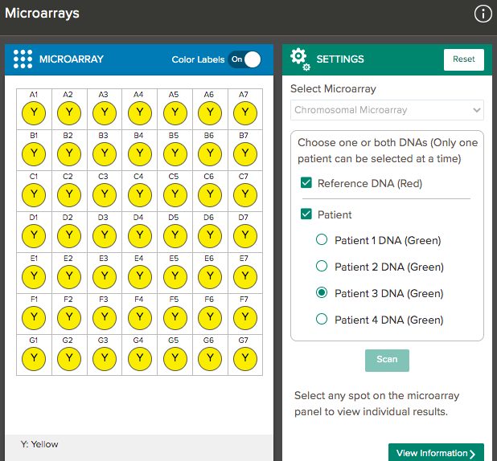
Task: Select microarray spot A7
Action: (245, 113)
